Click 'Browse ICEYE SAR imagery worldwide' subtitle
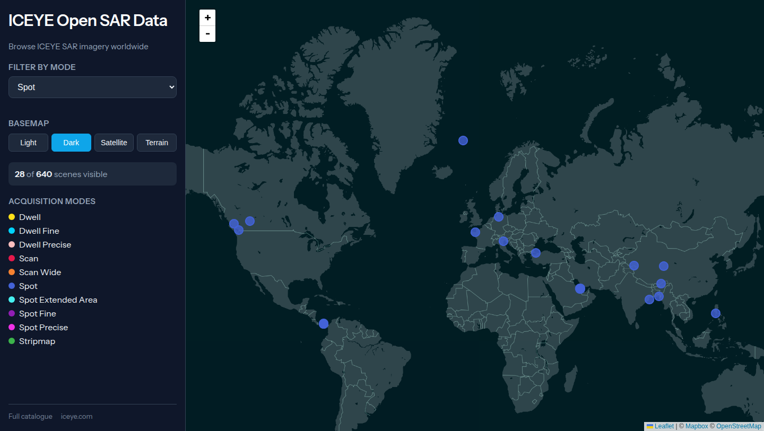The height and width of the screenshot is (431, 764). pos(79,47)
